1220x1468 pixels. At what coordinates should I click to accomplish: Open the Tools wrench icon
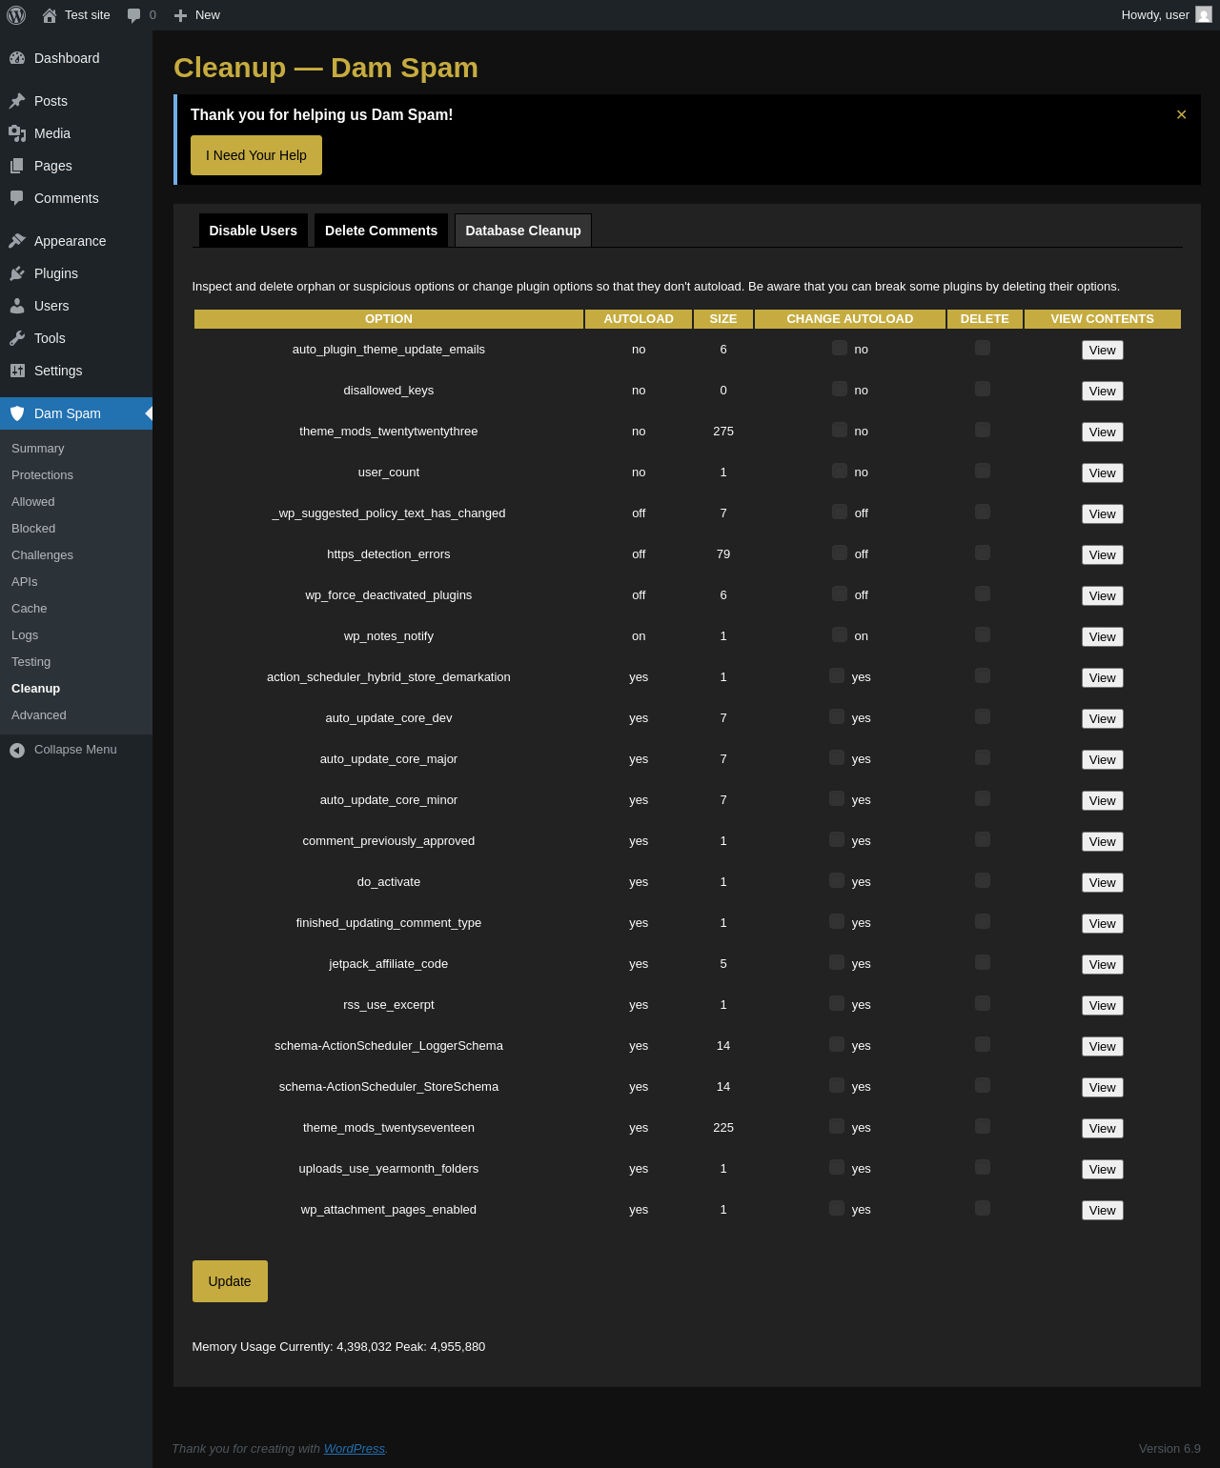coord(17,338)
